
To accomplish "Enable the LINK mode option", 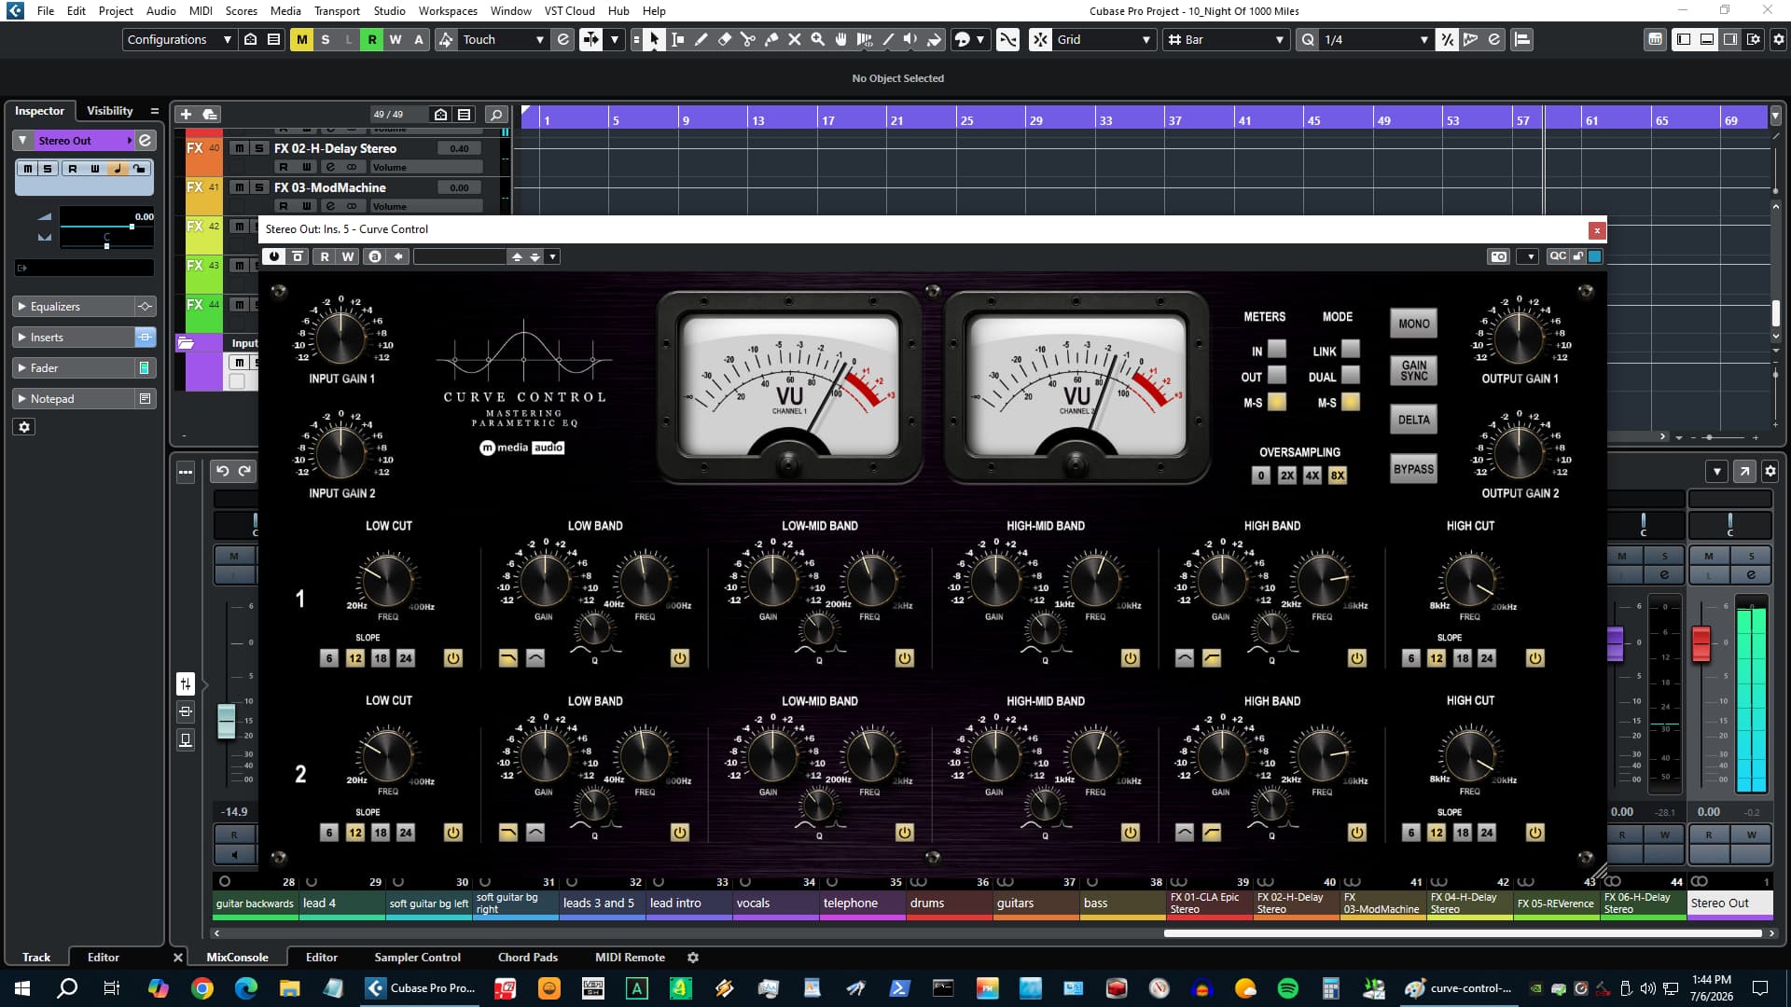I will [1350, 349].
